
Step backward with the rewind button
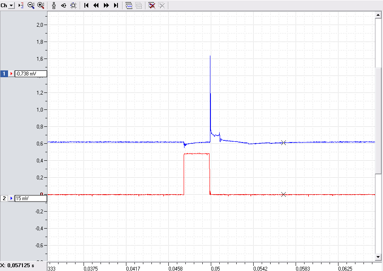(96, 6)
